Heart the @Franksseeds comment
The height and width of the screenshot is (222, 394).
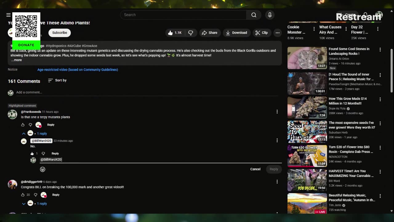[38, 125]
